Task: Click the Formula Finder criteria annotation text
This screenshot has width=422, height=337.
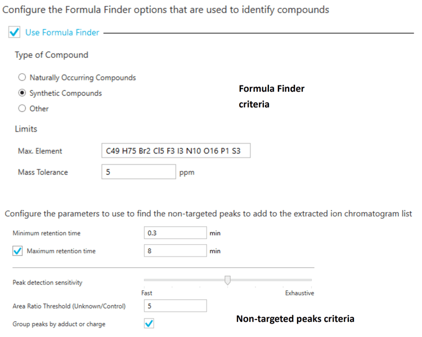Action: click(272, 96)
